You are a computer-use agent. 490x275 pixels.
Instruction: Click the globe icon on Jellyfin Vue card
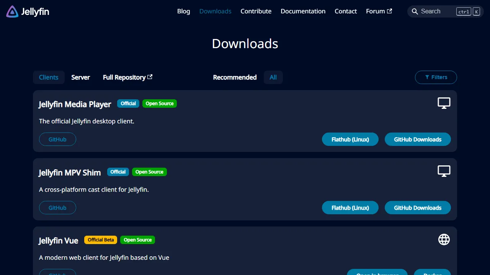coord(444,239)
